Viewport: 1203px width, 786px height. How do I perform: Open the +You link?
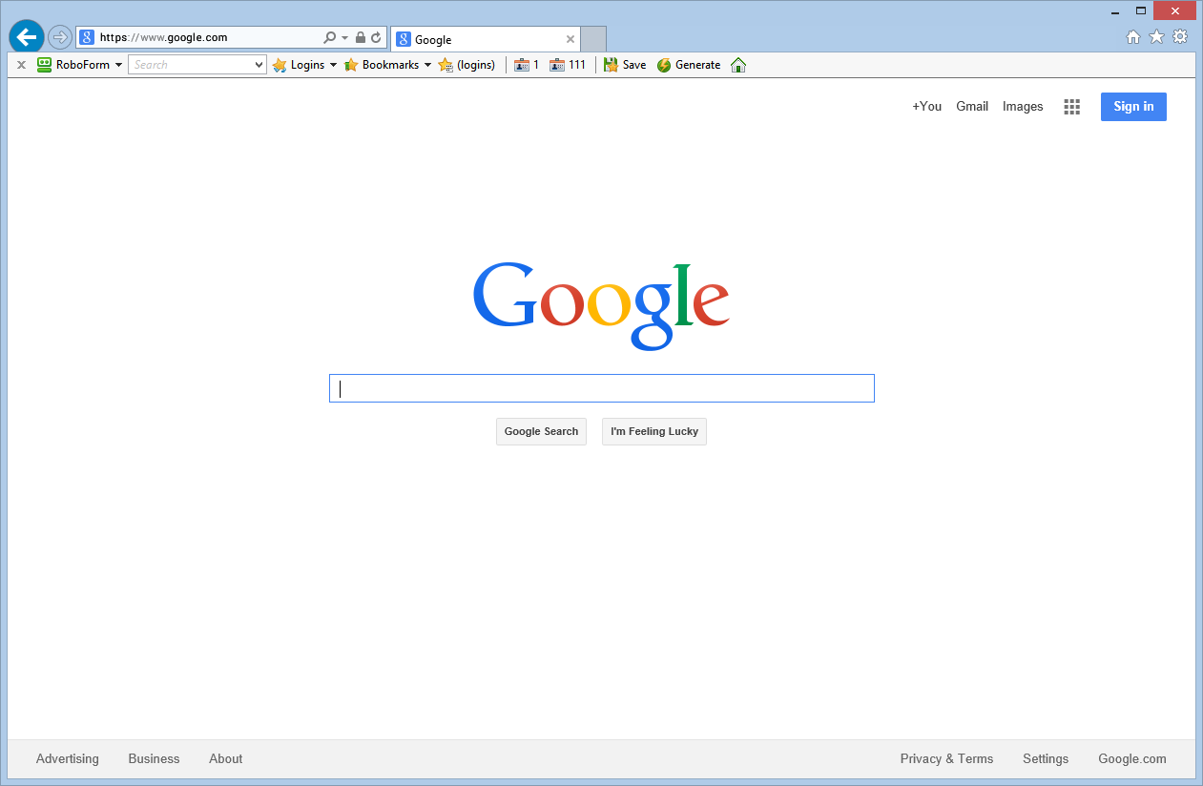point(926,107)
